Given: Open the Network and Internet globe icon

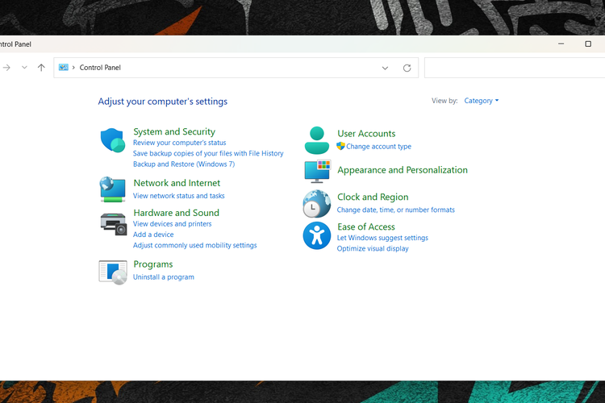Looking at the screenshot, I should coord(112,189).
